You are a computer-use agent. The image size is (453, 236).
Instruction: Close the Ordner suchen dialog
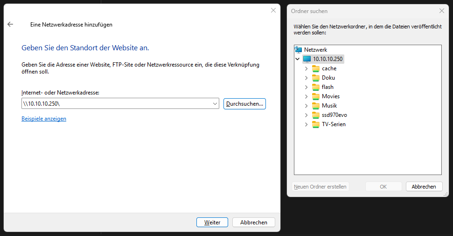[442, 11]
